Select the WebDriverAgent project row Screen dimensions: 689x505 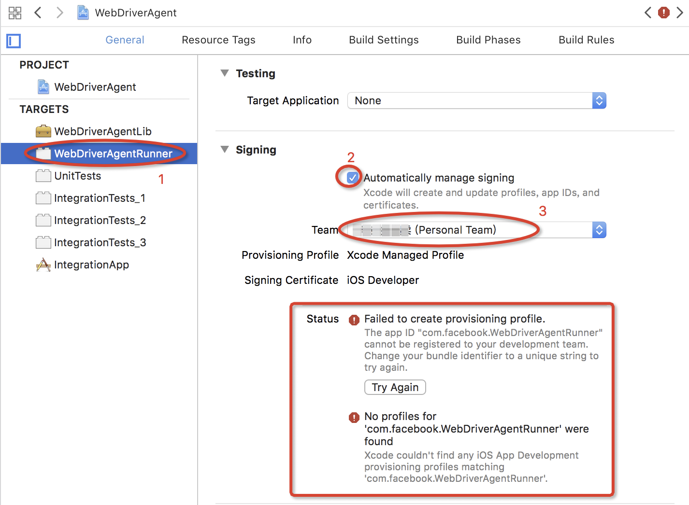99,87
